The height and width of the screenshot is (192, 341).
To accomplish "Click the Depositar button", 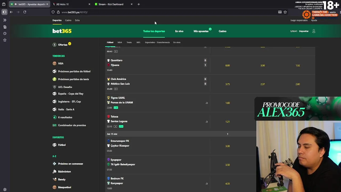I will (304, 31).
